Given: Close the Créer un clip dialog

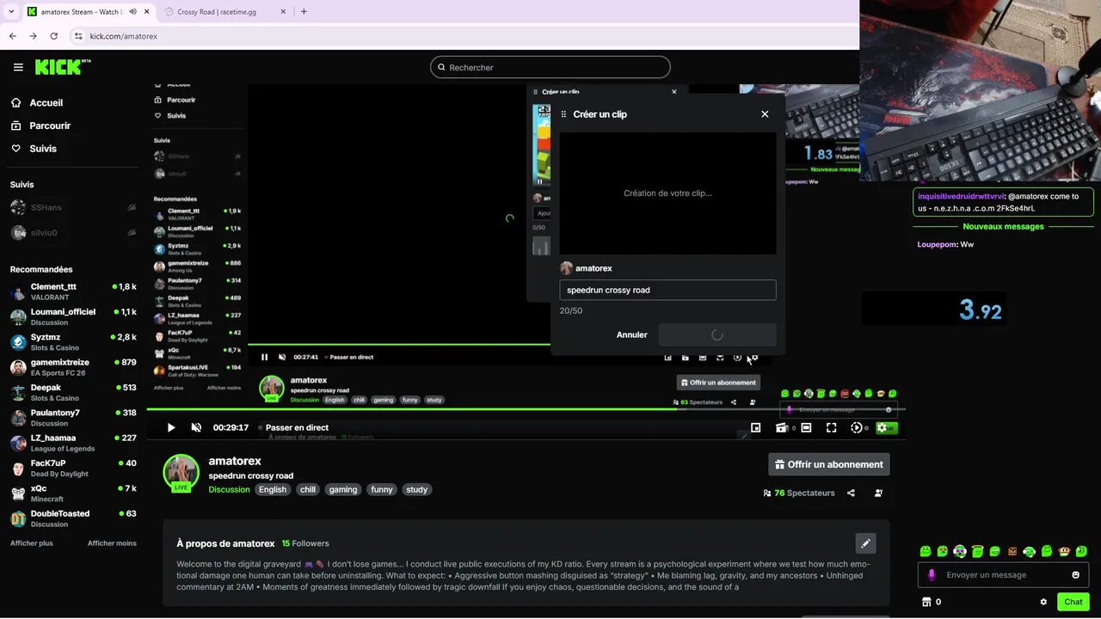Looking at the screenshot, I should 765,114.
